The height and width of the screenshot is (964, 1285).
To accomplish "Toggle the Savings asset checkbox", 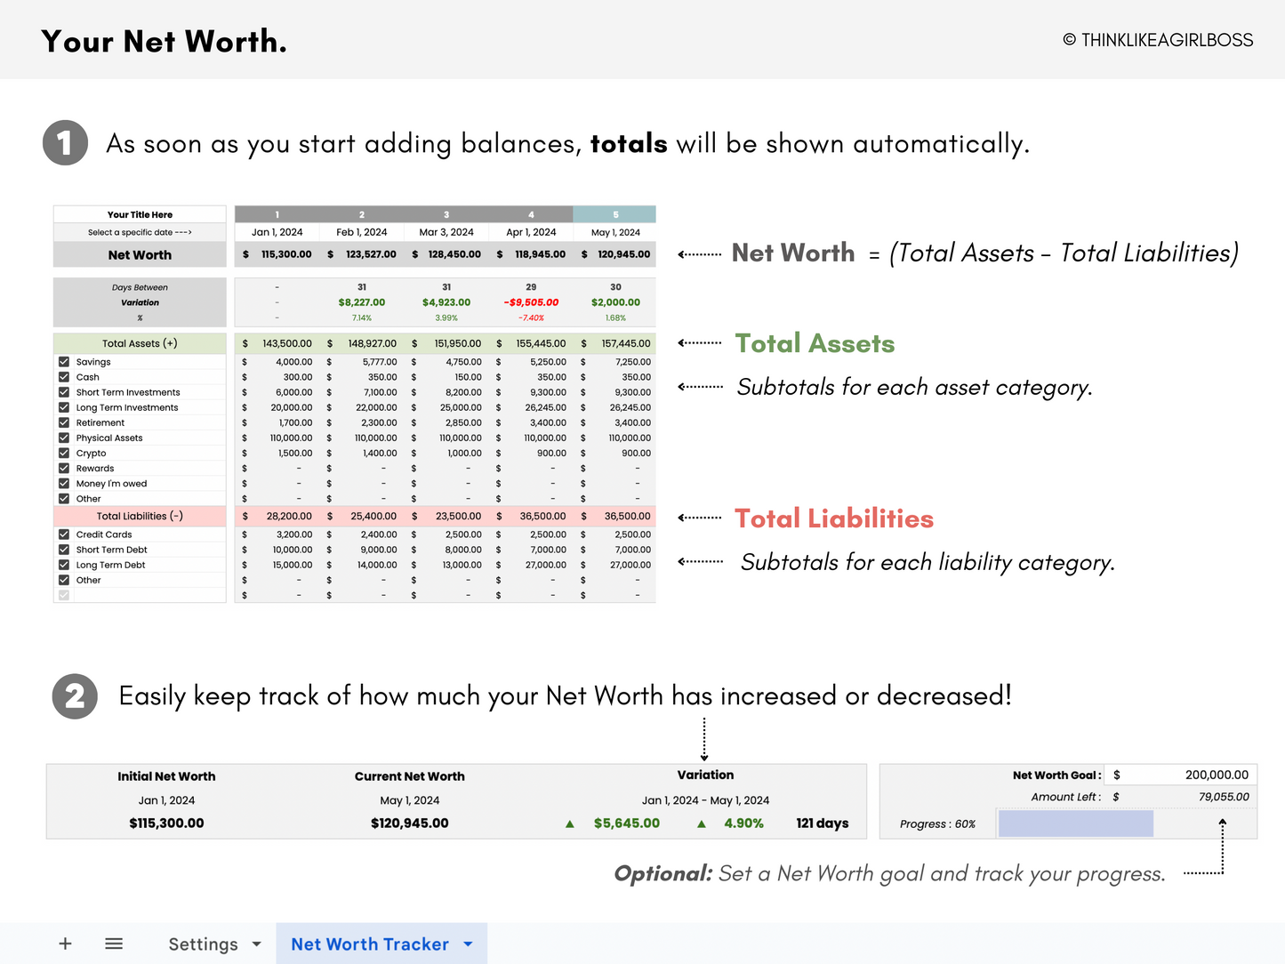I will tap(63, 361).
